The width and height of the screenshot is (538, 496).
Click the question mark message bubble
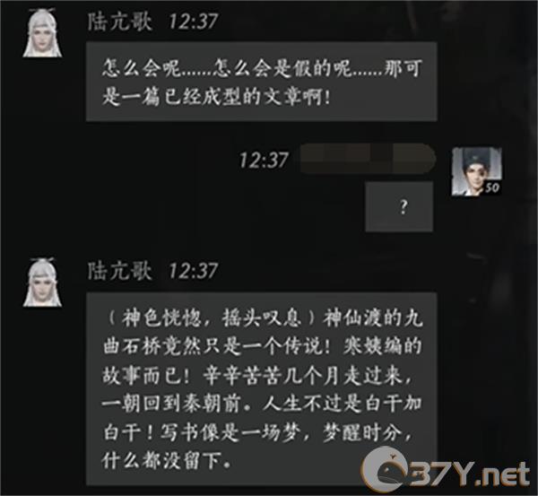tap(399, 207)
